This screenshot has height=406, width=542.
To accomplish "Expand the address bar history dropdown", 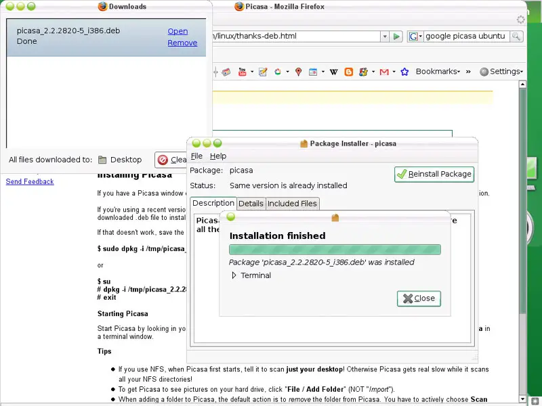I will (385, 37).
